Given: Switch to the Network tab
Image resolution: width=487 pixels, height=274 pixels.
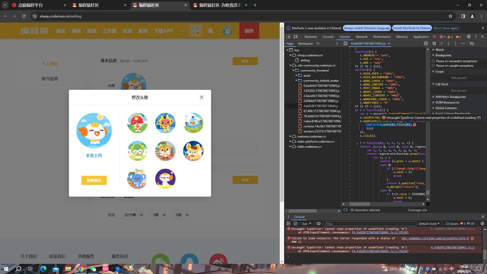Looking at the screenshot, I should pos(362,37).
